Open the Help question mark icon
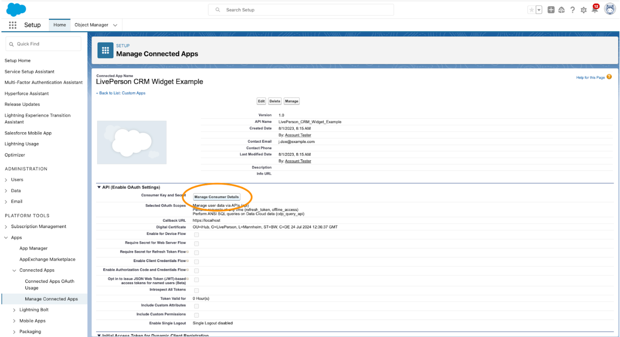Viewport: 620px width, 337px height. [573, 10]
